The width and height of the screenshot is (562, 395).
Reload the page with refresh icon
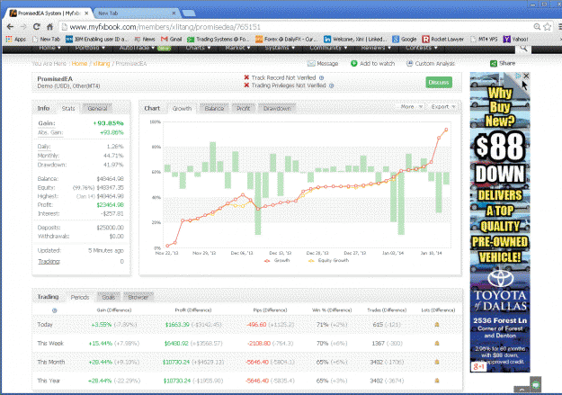[37, 27]
